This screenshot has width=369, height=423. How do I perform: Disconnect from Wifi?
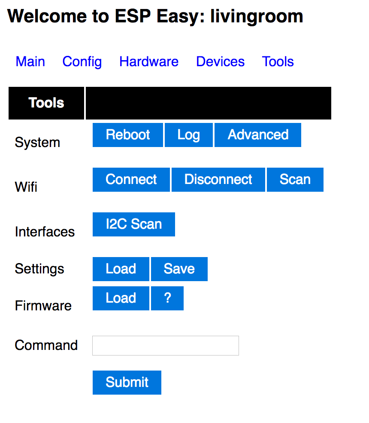click(x=218, y=179)
